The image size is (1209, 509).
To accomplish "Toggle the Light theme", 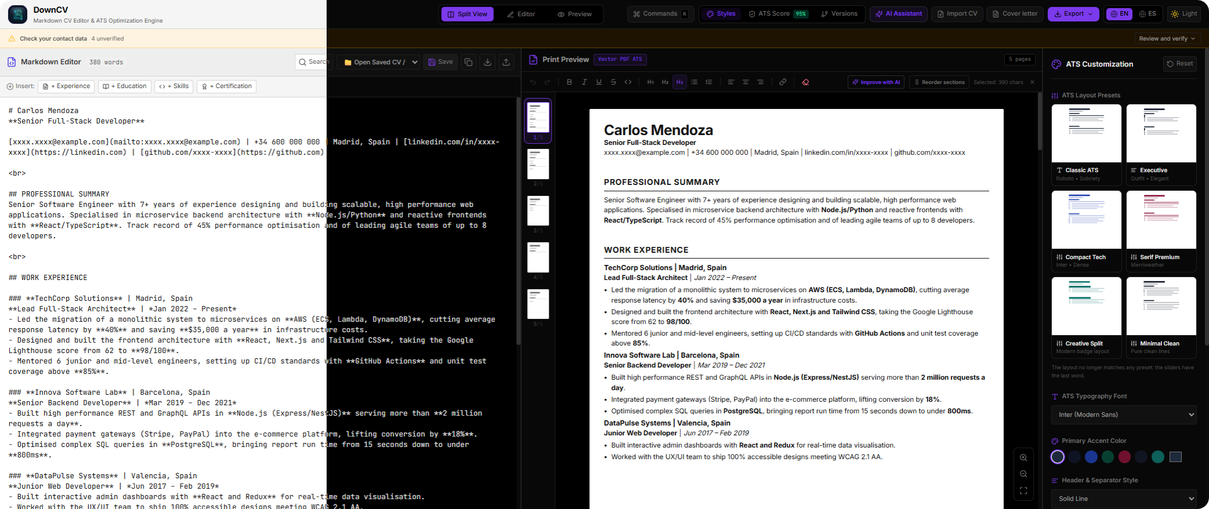I will click(1184, 14).
